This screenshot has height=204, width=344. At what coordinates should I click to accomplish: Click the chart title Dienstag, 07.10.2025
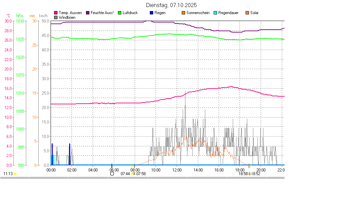click(172, 5)
